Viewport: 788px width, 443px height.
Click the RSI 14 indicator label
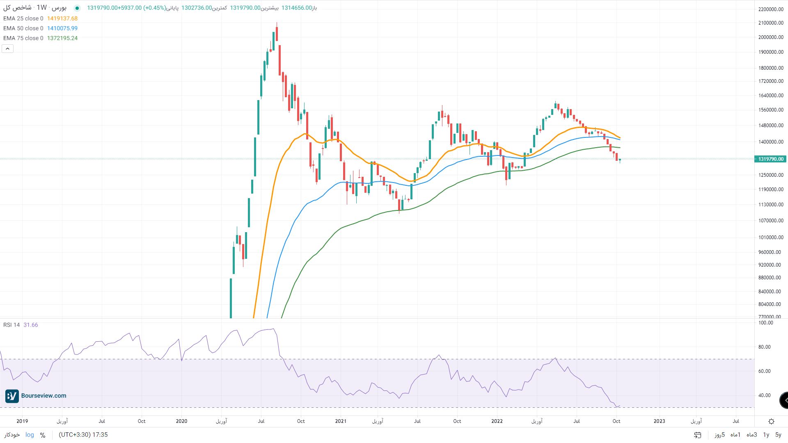(11, 325)
